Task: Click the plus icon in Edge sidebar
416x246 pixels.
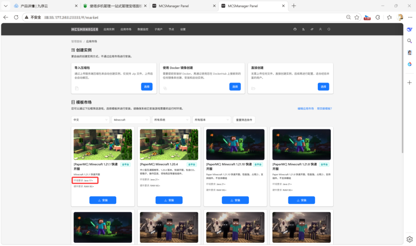Action: click(x=409, y=83)
